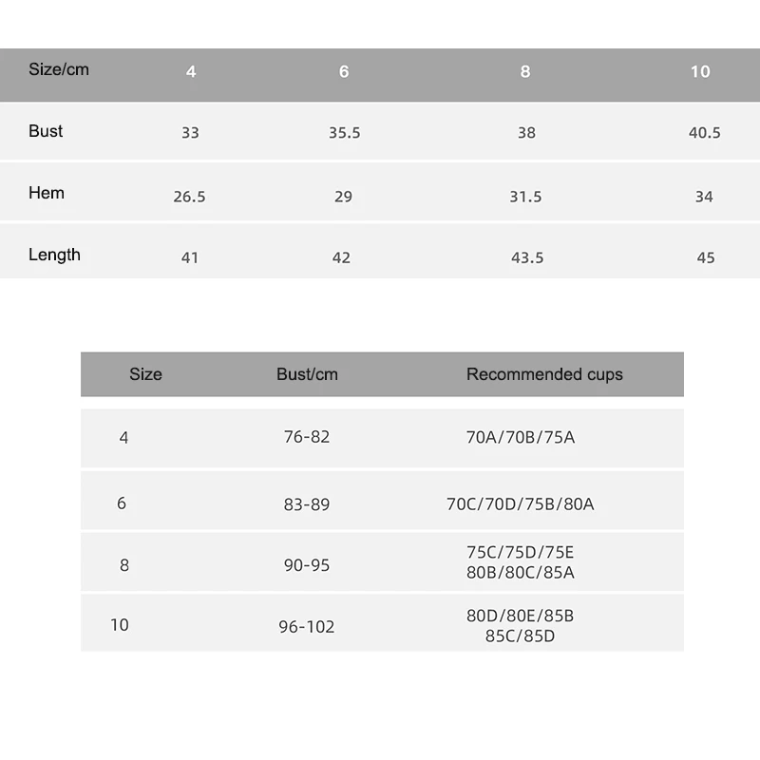Click the Bust/cm column header

coord(307,374)
